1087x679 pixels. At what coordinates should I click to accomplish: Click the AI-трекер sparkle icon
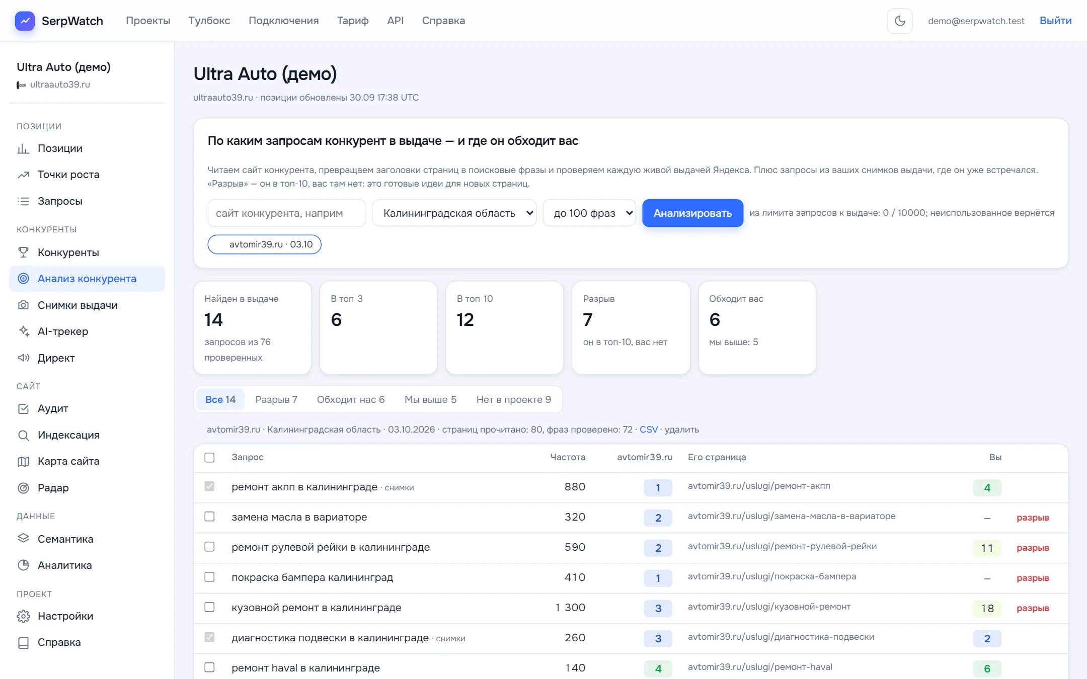(23, 331)
